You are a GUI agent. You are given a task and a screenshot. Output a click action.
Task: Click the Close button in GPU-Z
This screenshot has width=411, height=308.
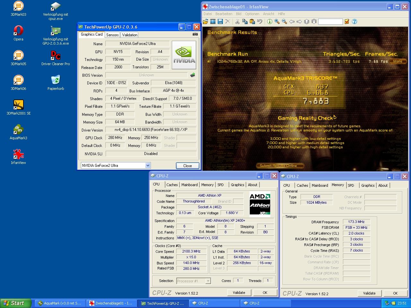(188, 166)
